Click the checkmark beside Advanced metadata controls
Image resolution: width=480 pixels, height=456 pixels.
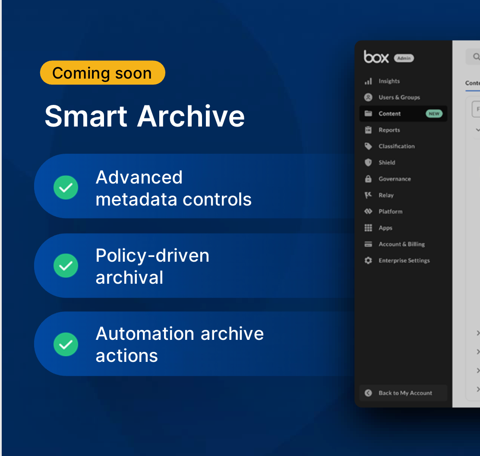(66, 187)
